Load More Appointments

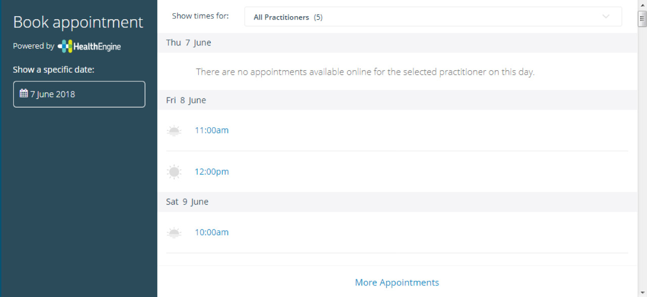click(x=397, y=282)
